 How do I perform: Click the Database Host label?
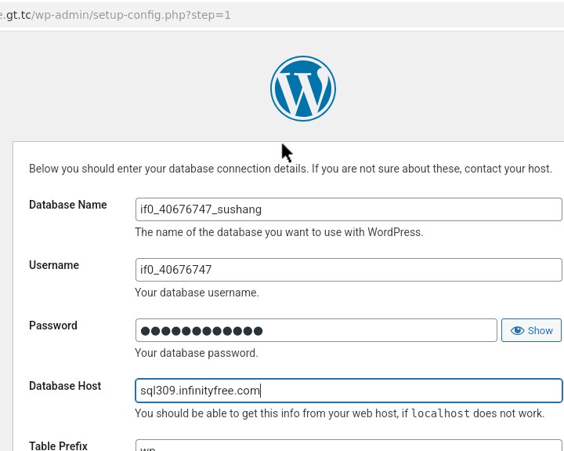click(65, 386)
